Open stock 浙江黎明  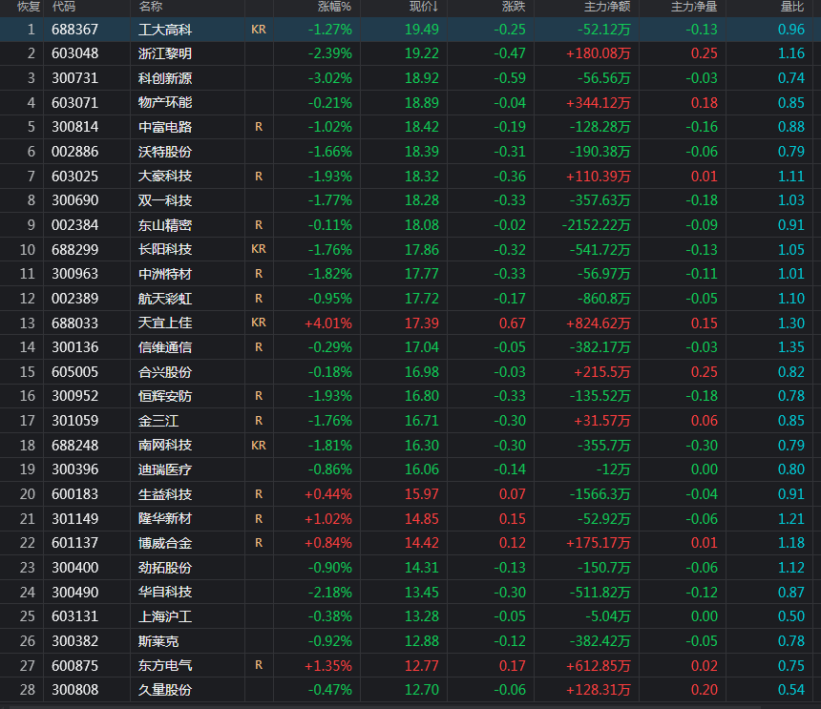coord(165,53)
